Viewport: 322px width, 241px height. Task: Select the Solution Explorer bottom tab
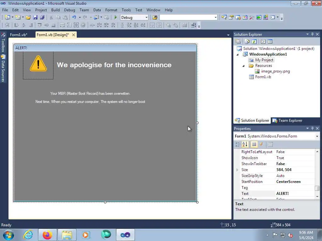tap(252, 120)
